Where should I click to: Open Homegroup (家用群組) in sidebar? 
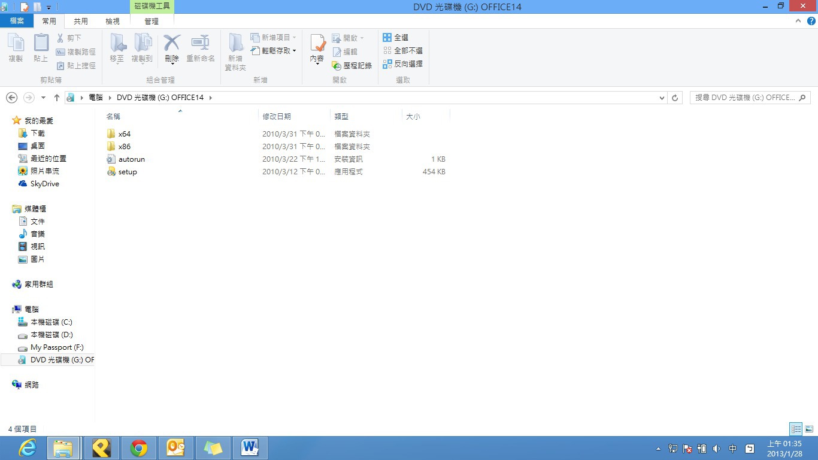[32, 285]
